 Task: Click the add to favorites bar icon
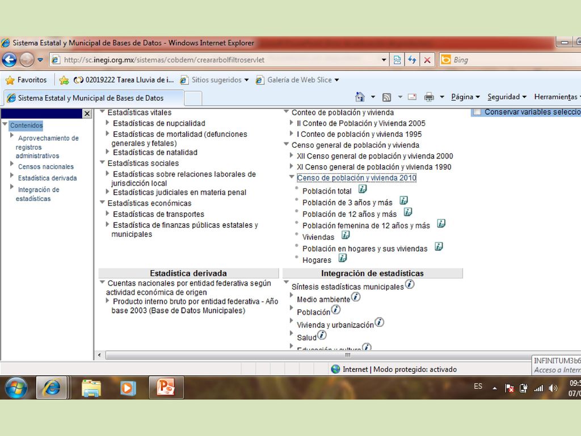point(64,79)
